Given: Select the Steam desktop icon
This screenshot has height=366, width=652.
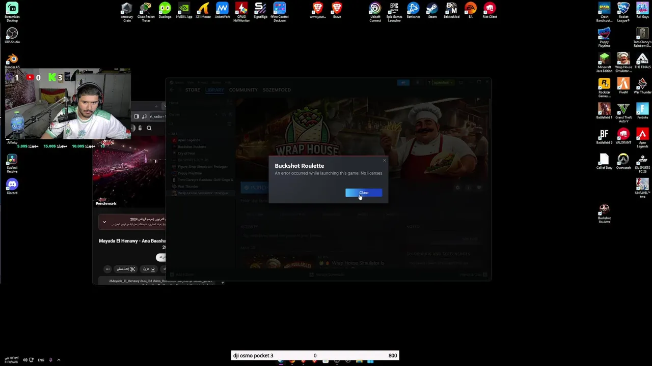Looking at the screenshot, I should coord(432,10).
